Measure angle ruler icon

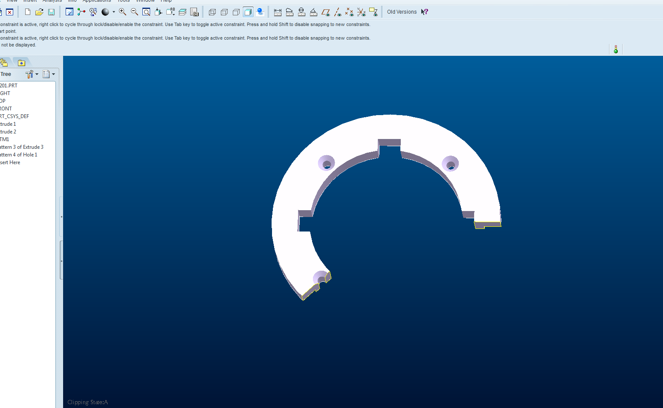click(x=313, y=12)
